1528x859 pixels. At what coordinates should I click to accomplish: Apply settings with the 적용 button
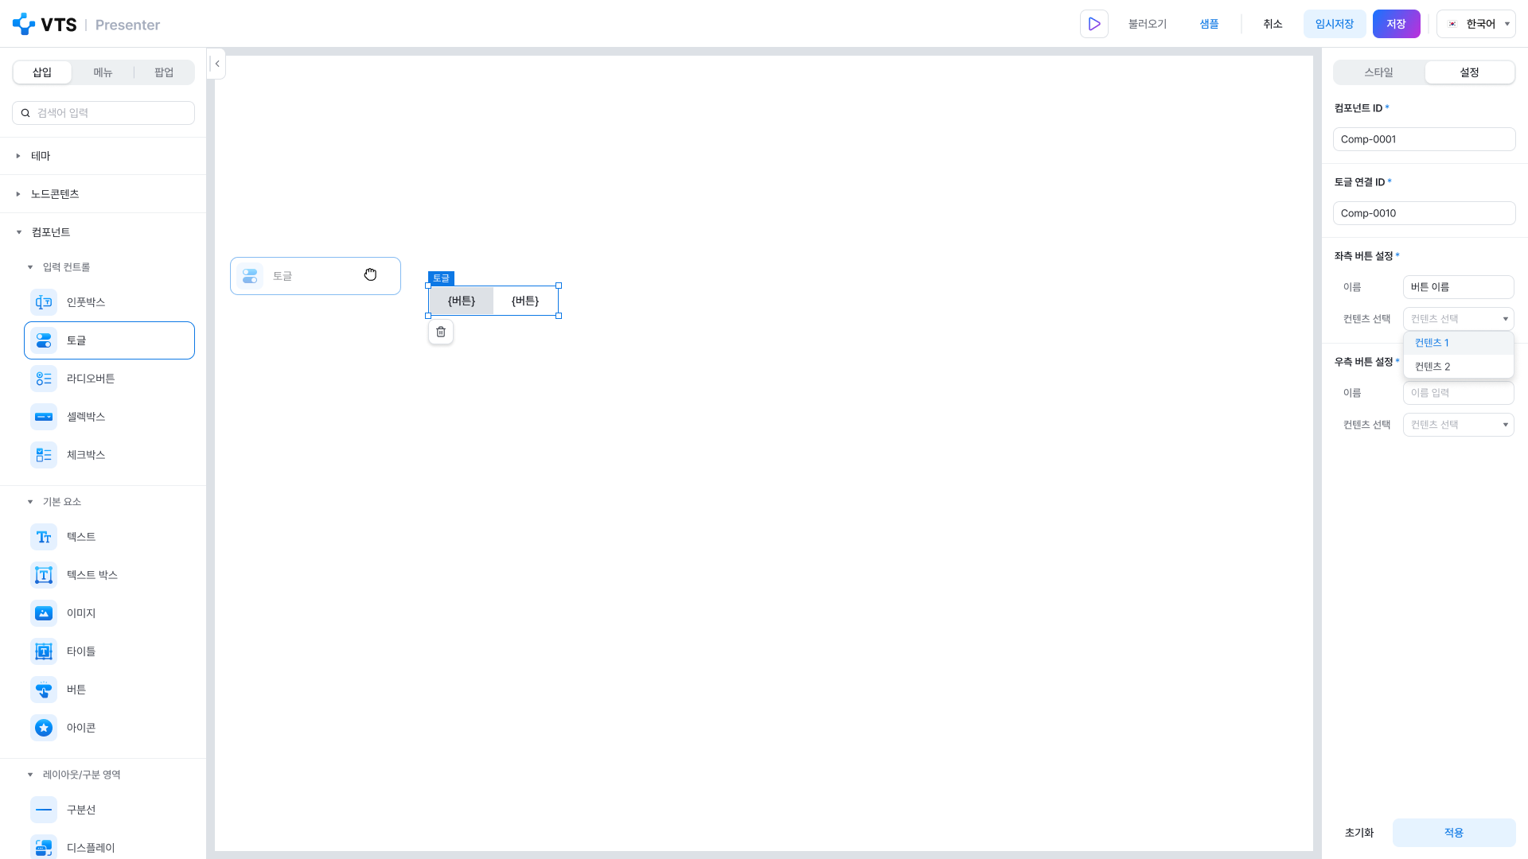coord(1454,833)
